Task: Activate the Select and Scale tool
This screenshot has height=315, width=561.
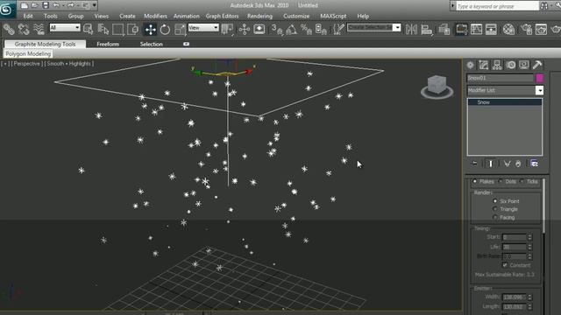Action: coord(180,29)
